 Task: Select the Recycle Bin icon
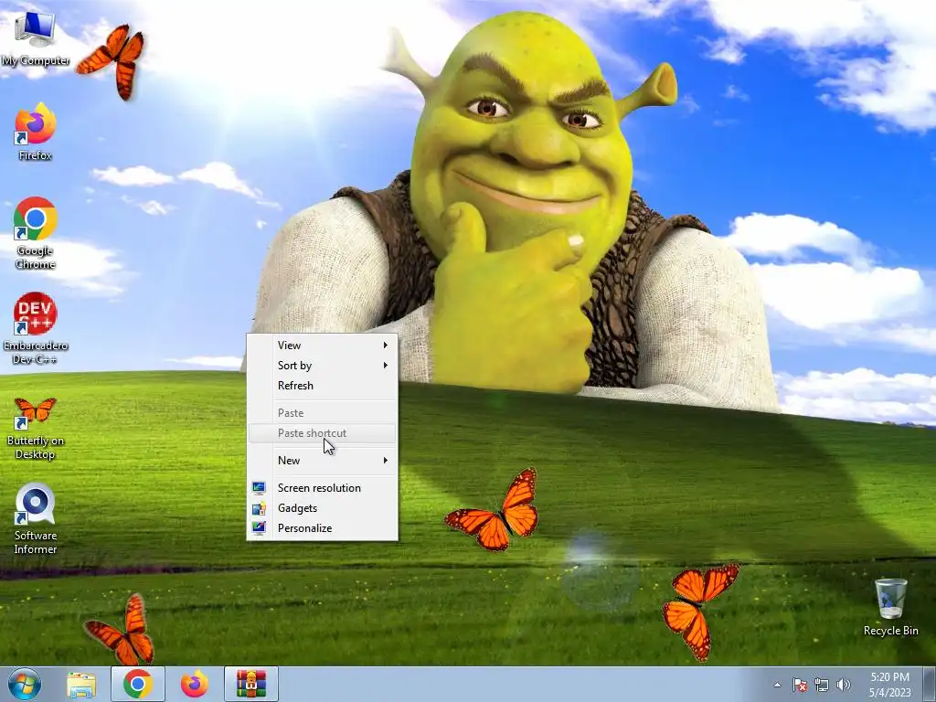(890, 607)
